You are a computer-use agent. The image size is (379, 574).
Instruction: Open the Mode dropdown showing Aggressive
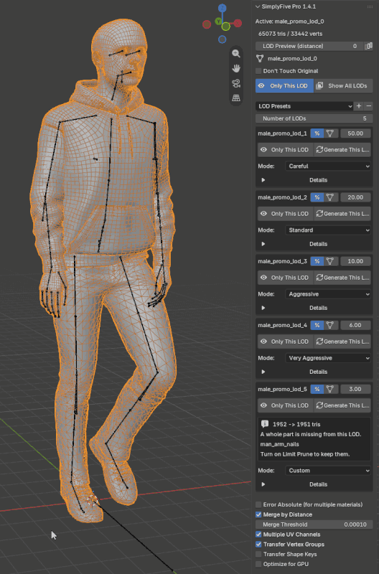click(328, 294)
